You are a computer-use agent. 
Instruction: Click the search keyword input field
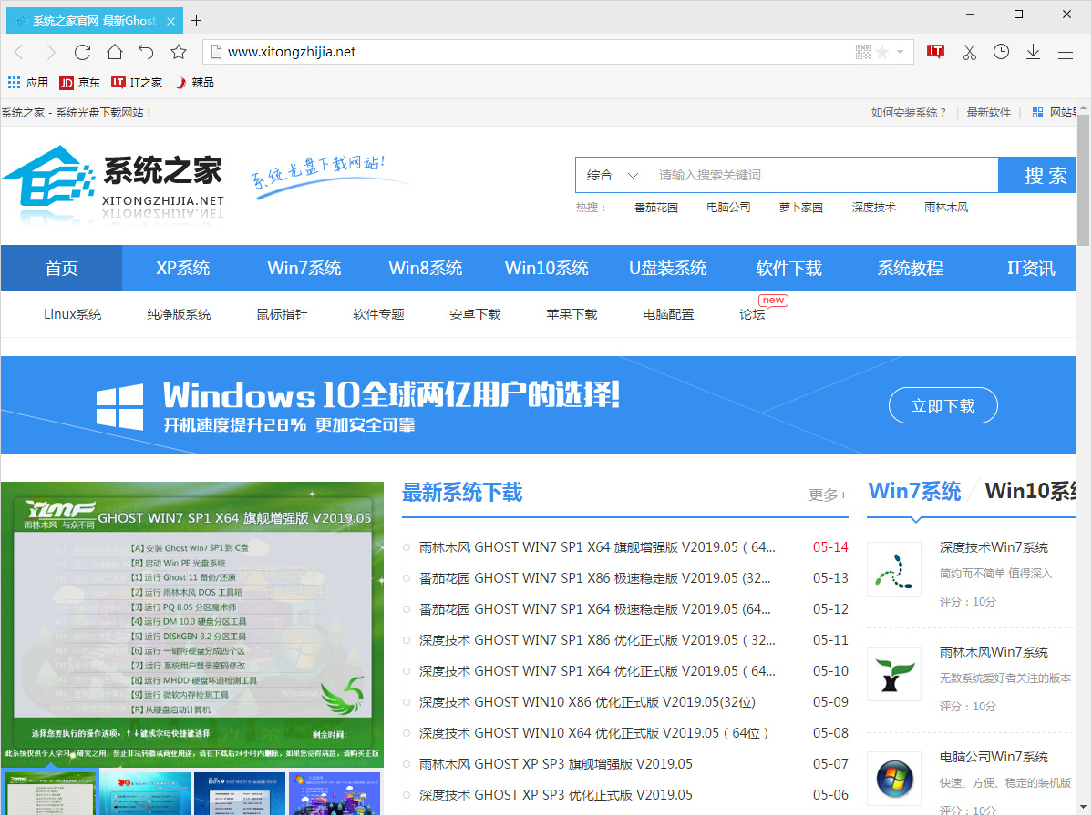pos(820,175)
